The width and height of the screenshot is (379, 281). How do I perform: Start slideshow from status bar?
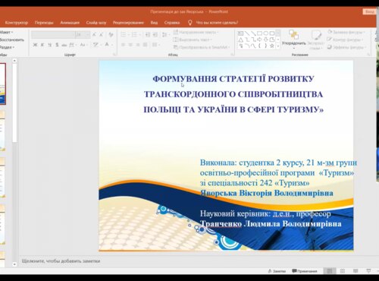368,271
